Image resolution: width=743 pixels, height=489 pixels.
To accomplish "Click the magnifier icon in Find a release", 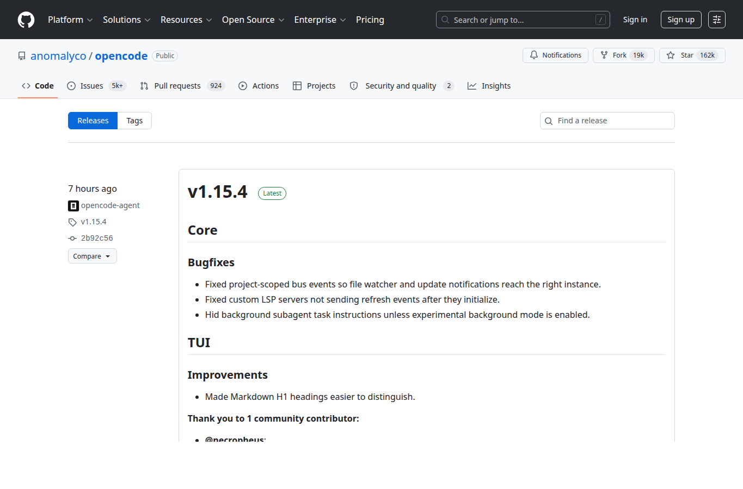I will (549, 121).
